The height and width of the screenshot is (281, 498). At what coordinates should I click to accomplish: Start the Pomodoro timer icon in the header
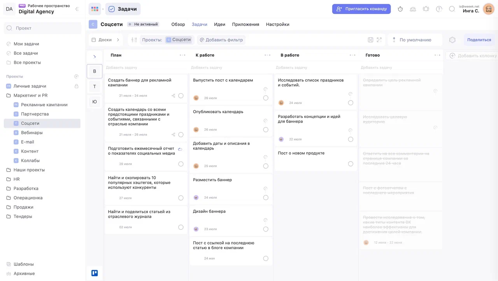400,9
